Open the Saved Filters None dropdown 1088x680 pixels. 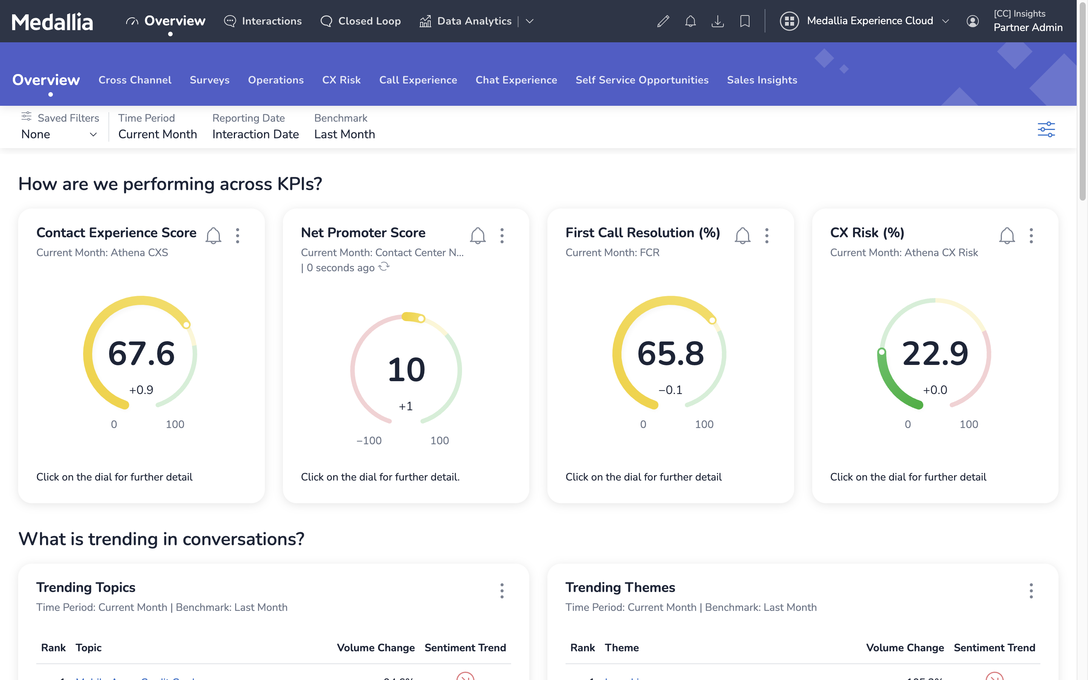pos(59,134)
